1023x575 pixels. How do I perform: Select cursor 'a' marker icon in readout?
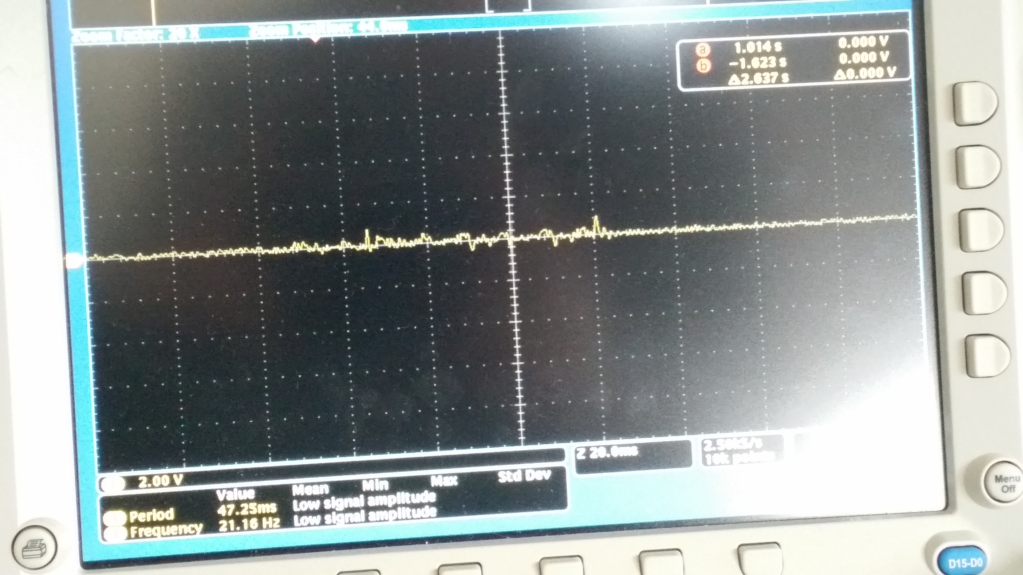[x=703, y=50]
